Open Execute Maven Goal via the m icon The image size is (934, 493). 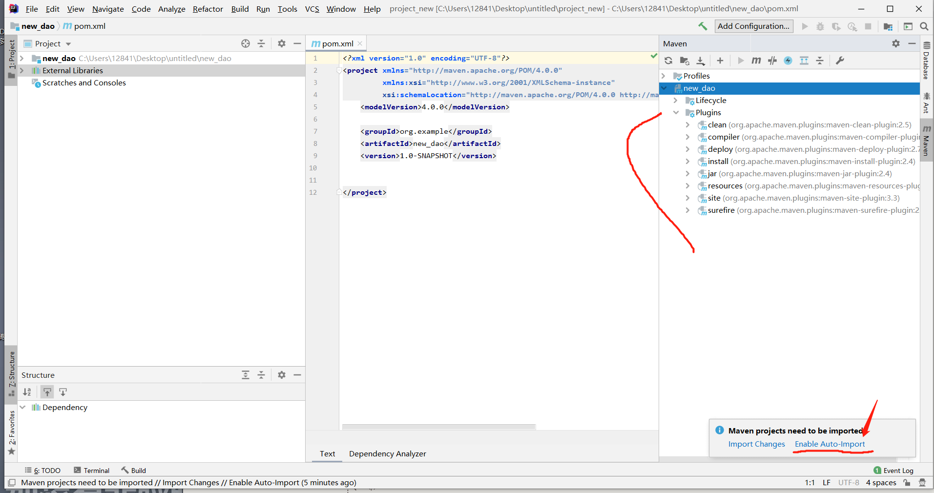[x=756, y=61]
